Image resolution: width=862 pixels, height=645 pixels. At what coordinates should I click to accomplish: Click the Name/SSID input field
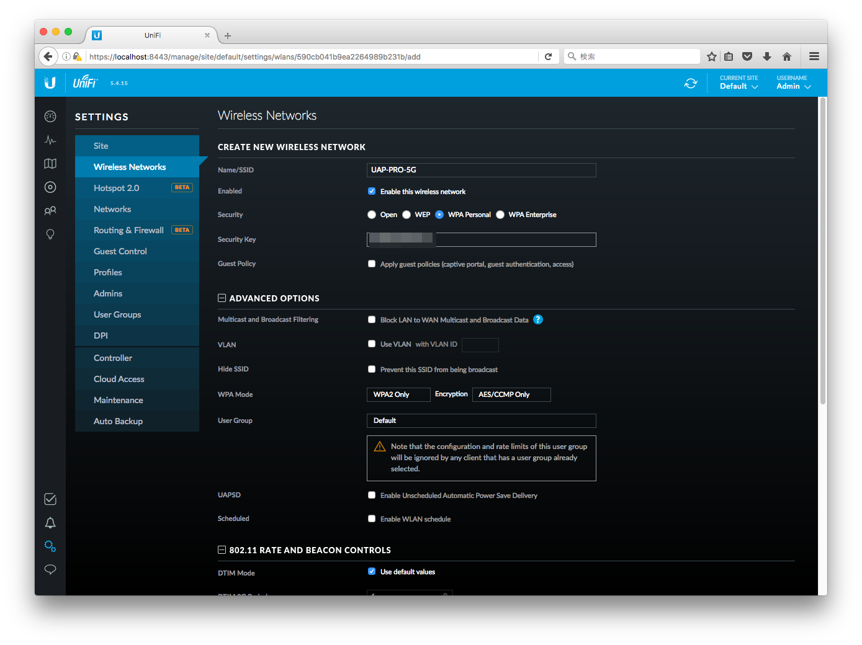coord(482,170)
